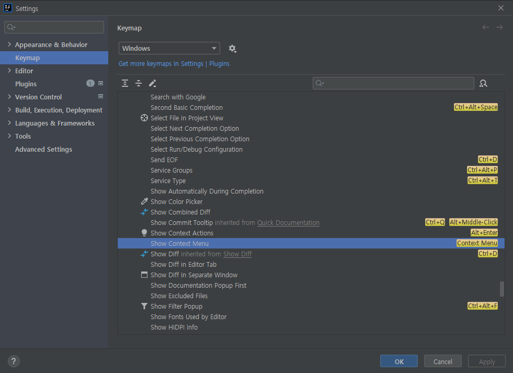Click the project-level icon beside Version Control
Screen dimensions: 513x373
[x=101, y=97]
